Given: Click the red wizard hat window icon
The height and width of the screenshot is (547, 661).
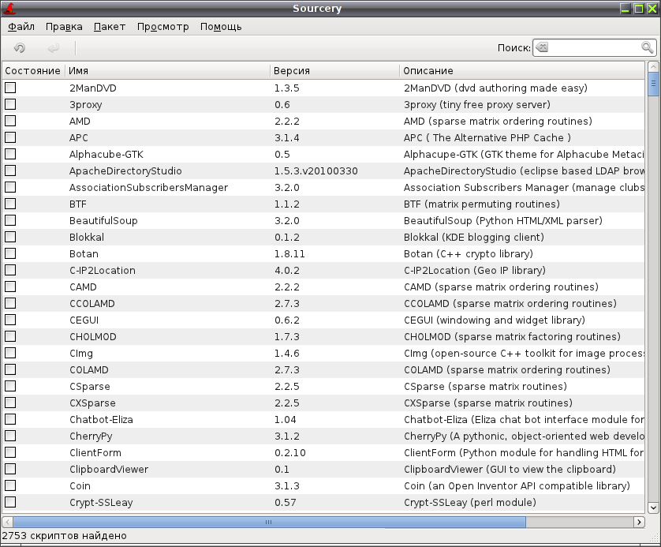Looking at the screenshot, I should 9,8.
